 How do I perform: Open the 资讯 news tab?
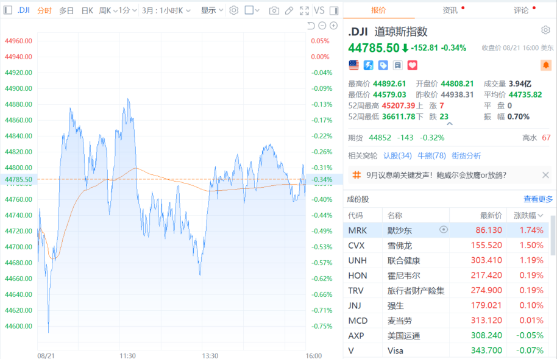(x=450, y=10)
